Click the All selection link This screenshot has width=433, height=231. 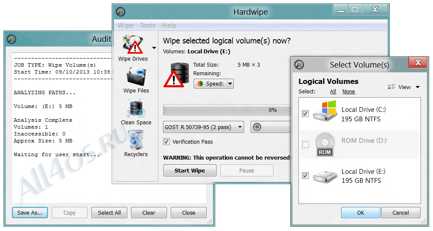click(x=333, y=91)
